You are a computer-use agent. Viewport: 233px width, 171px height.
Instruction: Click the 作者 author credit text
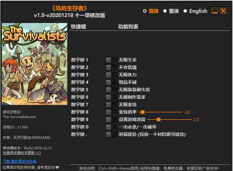pyautogui.click(x=26, y=137)
